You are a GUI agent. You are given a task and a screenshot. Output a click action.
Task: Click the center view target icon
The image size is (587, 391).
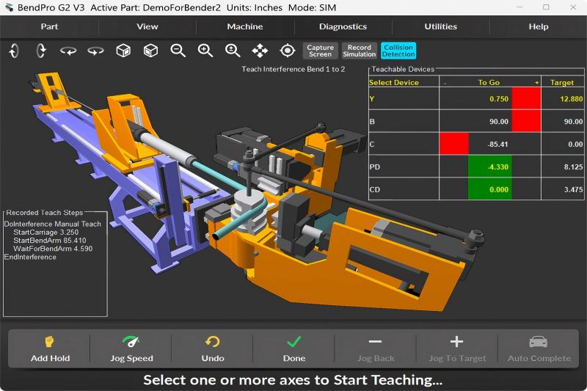coord(288,51)
